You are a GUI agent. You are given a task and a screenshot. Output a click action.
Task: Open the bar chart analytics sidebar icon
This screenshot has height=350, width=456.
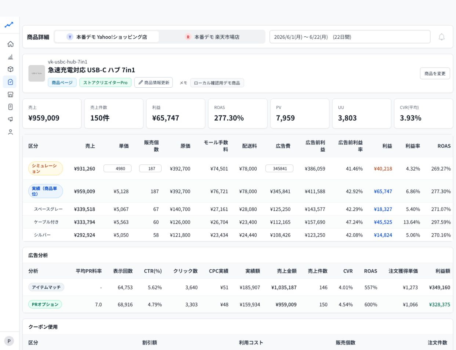pos(10,57)
